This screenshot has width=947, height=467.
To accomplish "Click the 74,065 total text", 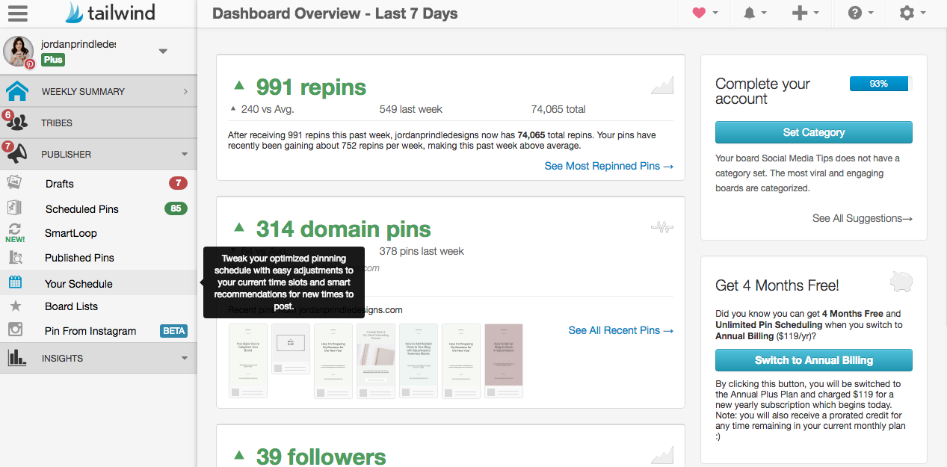I will click(x=558, y=109).
